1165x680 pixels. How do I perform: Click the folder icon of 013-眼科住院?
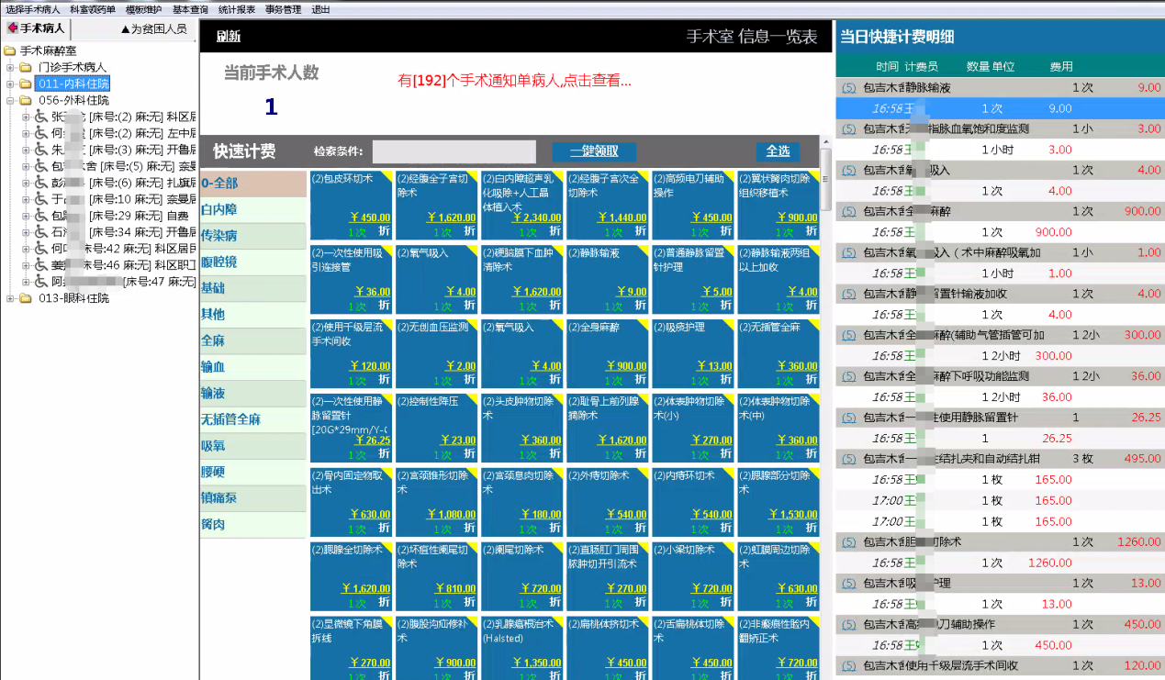point(27,298)
